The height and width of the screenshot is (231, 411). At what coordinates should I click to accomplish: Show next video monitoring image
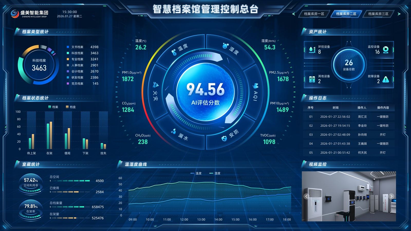pyautogui.click(x=391, y=196)
